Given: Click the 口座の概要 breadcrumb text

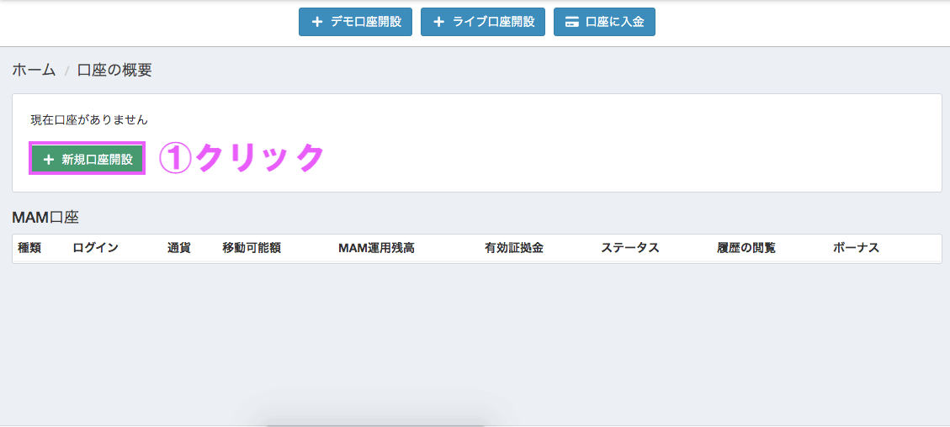Looking at the screenshot, I should point(114,70).
